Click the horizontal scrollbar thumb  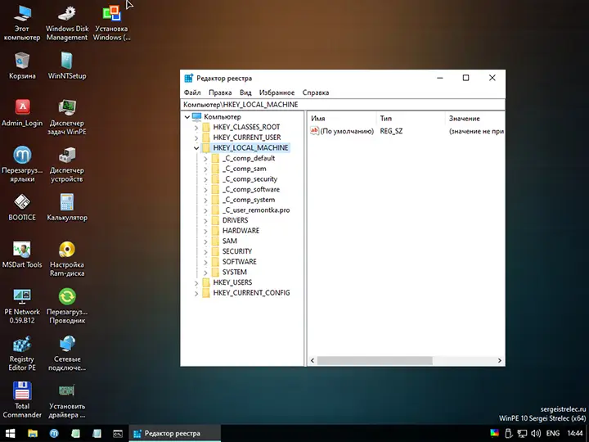(x=375, y=360)
